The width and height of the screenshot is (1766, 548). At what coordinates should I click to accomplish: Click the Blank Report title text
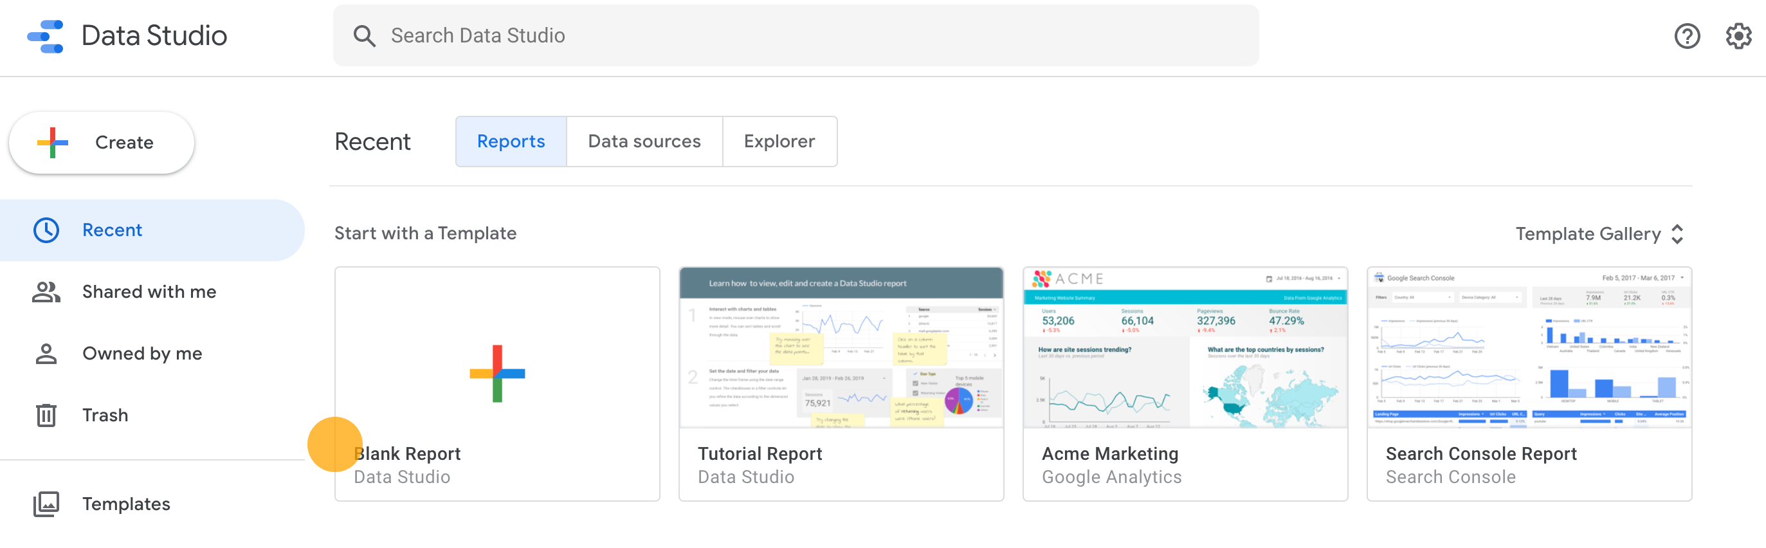click(407, 454)
